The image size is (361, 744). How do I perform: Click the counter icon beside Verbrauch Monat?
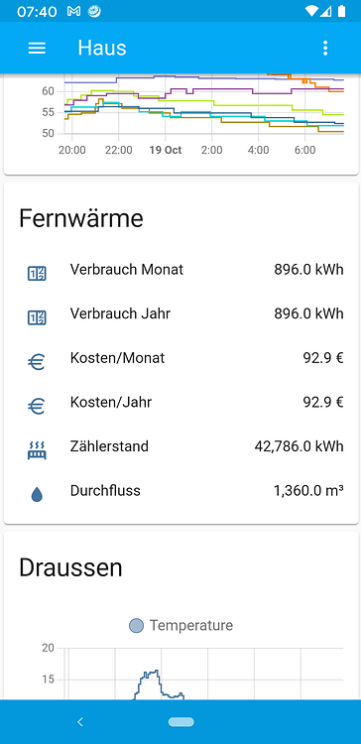(x=37, y=274)
